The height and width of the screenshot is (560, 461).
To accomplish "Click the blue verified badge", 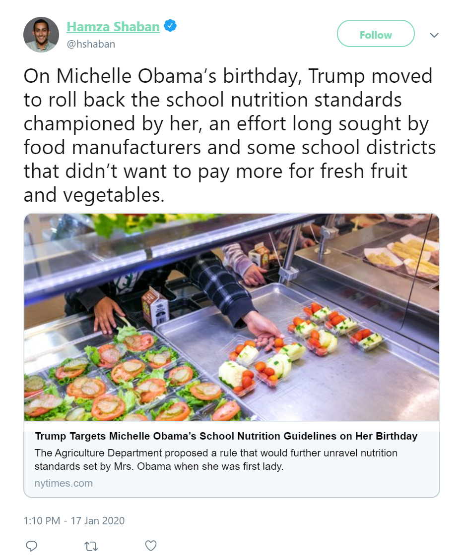I will click(x=170, y=26).
